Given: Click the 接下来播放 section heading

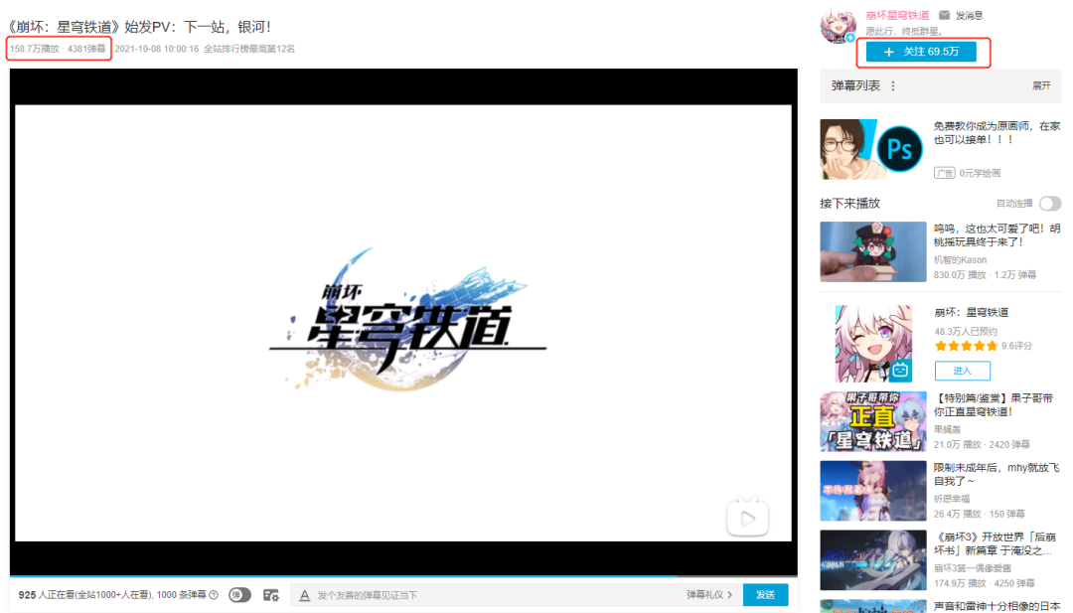Looking at the screenshot, I should (x=849, y=204).
